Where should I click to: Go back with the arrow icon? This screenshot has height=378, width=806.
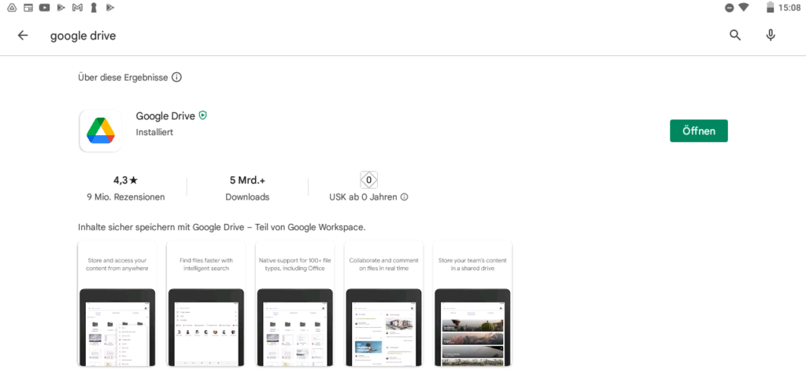pyautogui.click(x=23, y=35)
